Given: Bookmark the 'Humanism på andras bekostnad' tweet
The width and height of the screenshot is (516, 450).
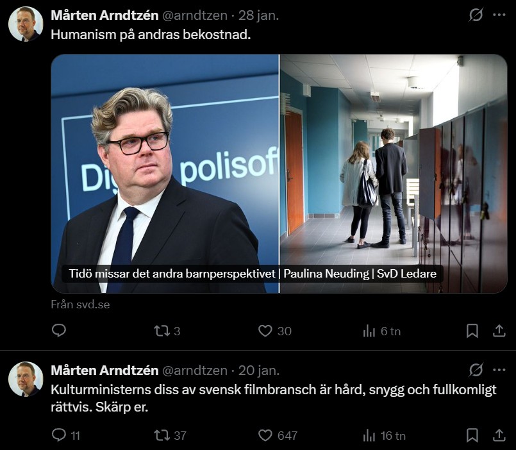Looking at the screenshot, I should (472, 331).
